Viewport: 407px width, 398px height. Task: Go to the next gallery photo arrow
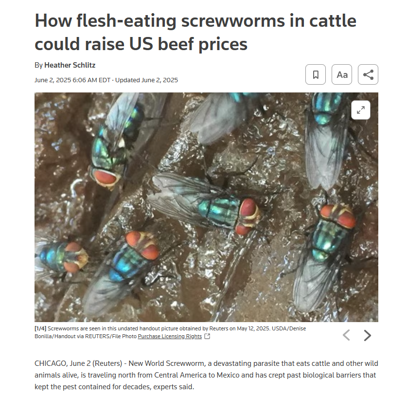(x=367, y=335)
